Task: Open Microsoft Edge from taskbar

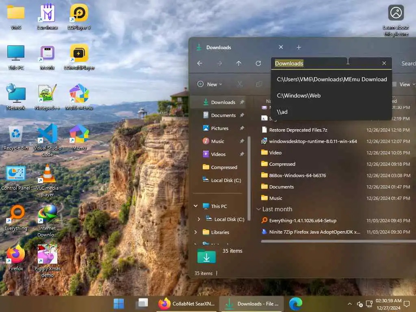Action: point(296,304)
